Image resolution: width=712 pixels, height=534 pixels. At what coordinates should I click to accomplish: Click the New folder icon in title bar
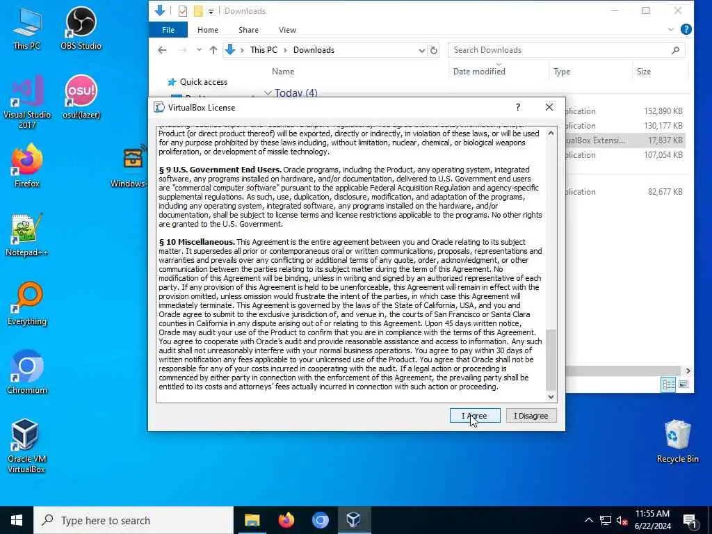click(198, 11)
